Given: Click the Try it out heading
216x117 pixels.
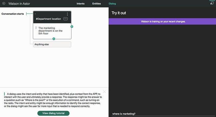Looking at the screenshot, I should point(119,13).
